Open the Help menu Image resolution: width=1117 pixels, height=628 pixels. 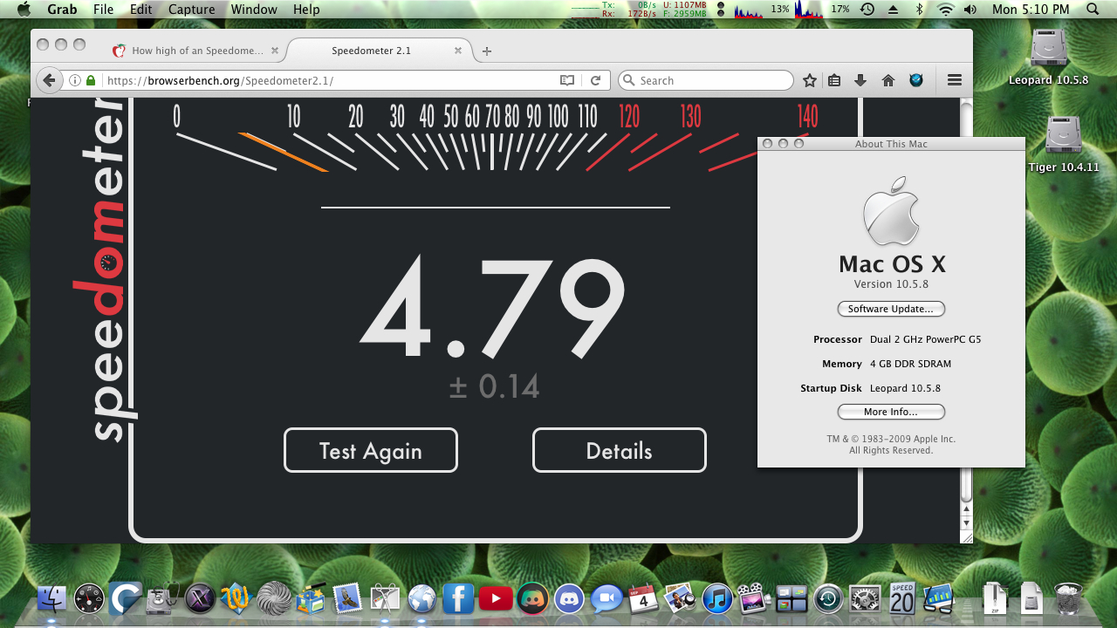(306, 10)
